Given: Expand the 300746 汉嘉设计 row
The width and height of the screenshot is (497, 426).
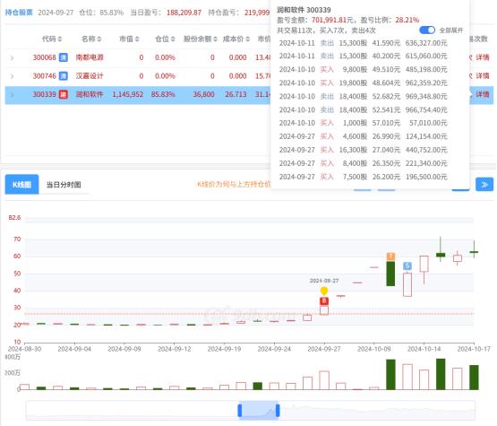Looking at the screenshot, I should (x=12, y=76).
